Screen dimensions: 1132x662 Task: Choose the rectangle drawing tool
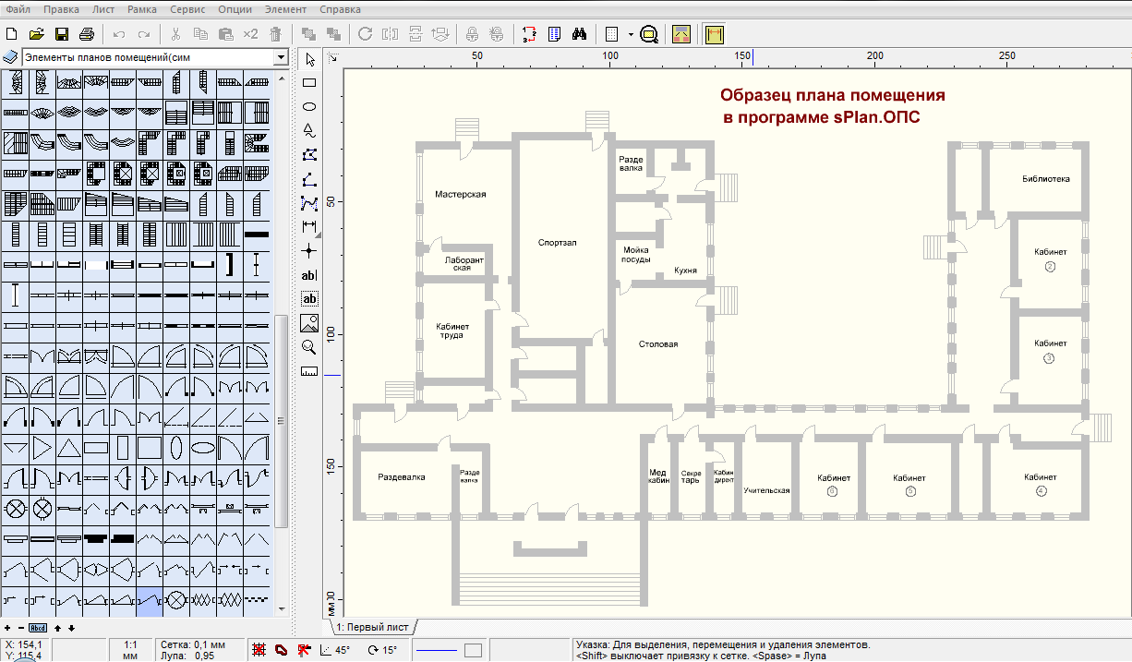(309, 83)
